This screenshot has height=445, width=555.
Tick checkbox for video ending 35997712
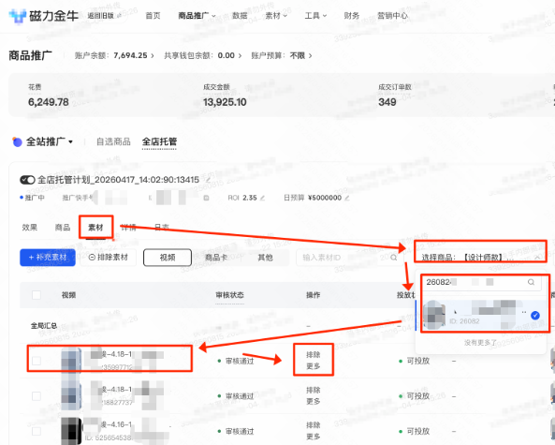tap(37, 361)
